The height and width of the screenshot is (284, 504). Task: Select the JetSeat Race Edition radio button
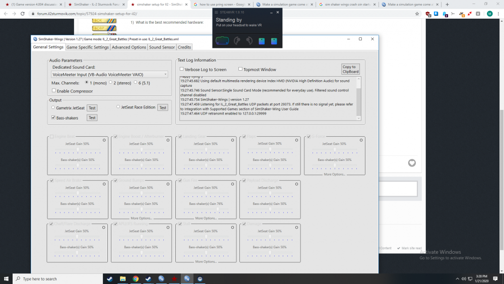click(x=118, y=107)
